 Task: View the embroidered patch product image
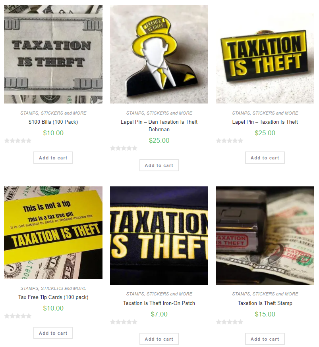click(x=159, y=236)
